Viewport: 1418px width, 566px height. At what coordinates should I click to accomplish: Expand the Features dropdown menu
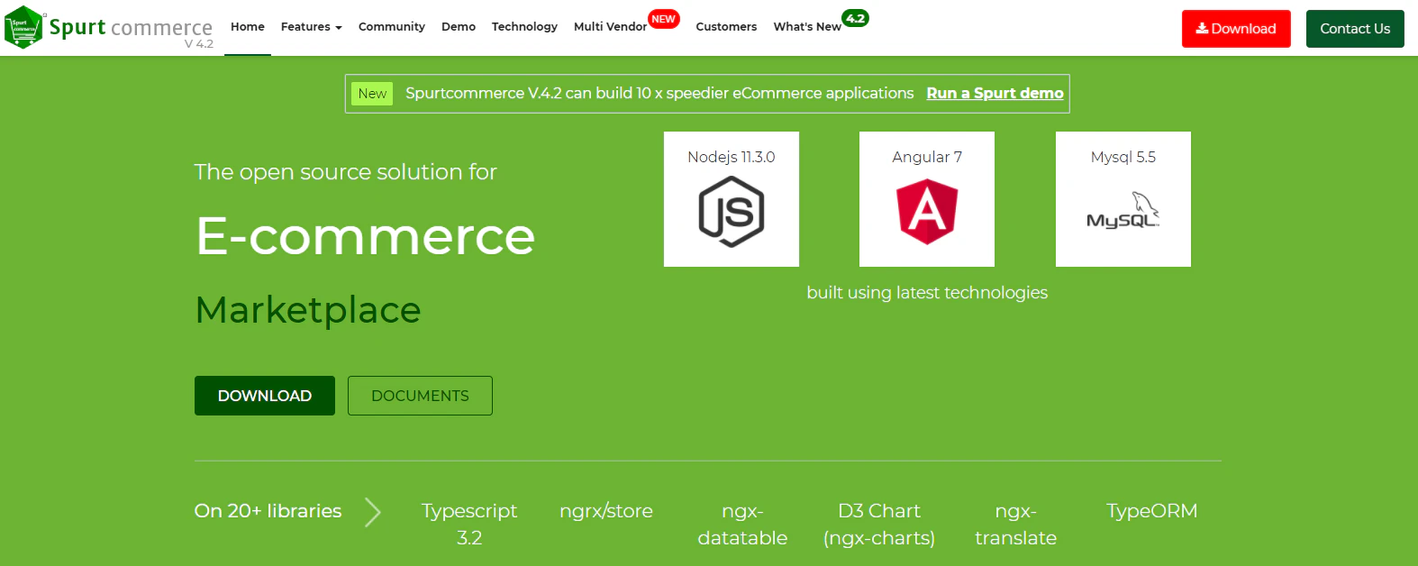(x=311, y=27)
